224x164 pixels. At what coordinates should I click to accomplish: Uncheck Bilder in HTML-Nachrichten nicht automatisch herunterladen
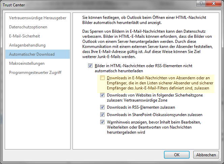click(x=90, y=66)
